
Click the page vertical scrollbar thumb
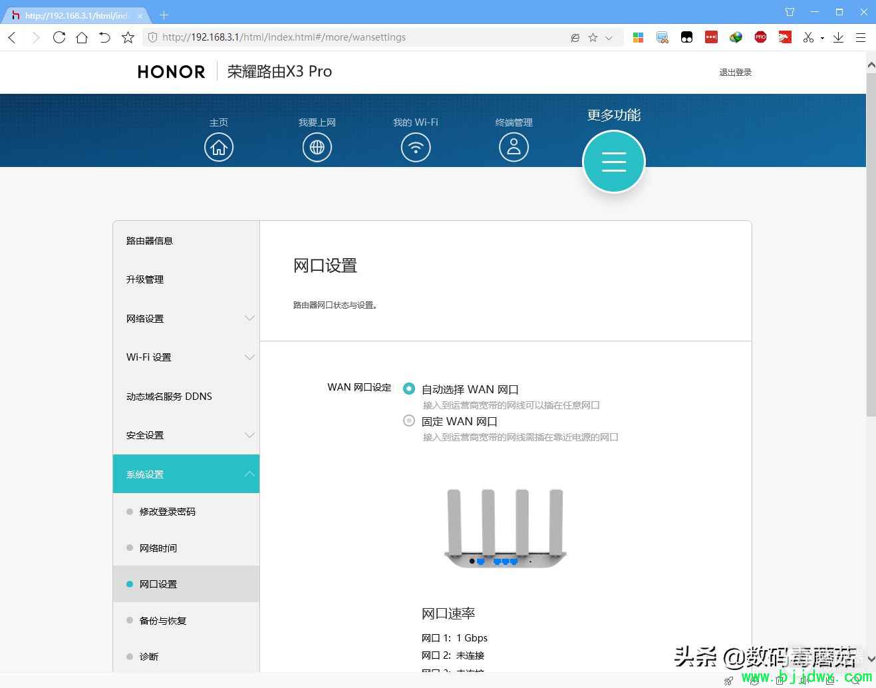tap(871, 245)
